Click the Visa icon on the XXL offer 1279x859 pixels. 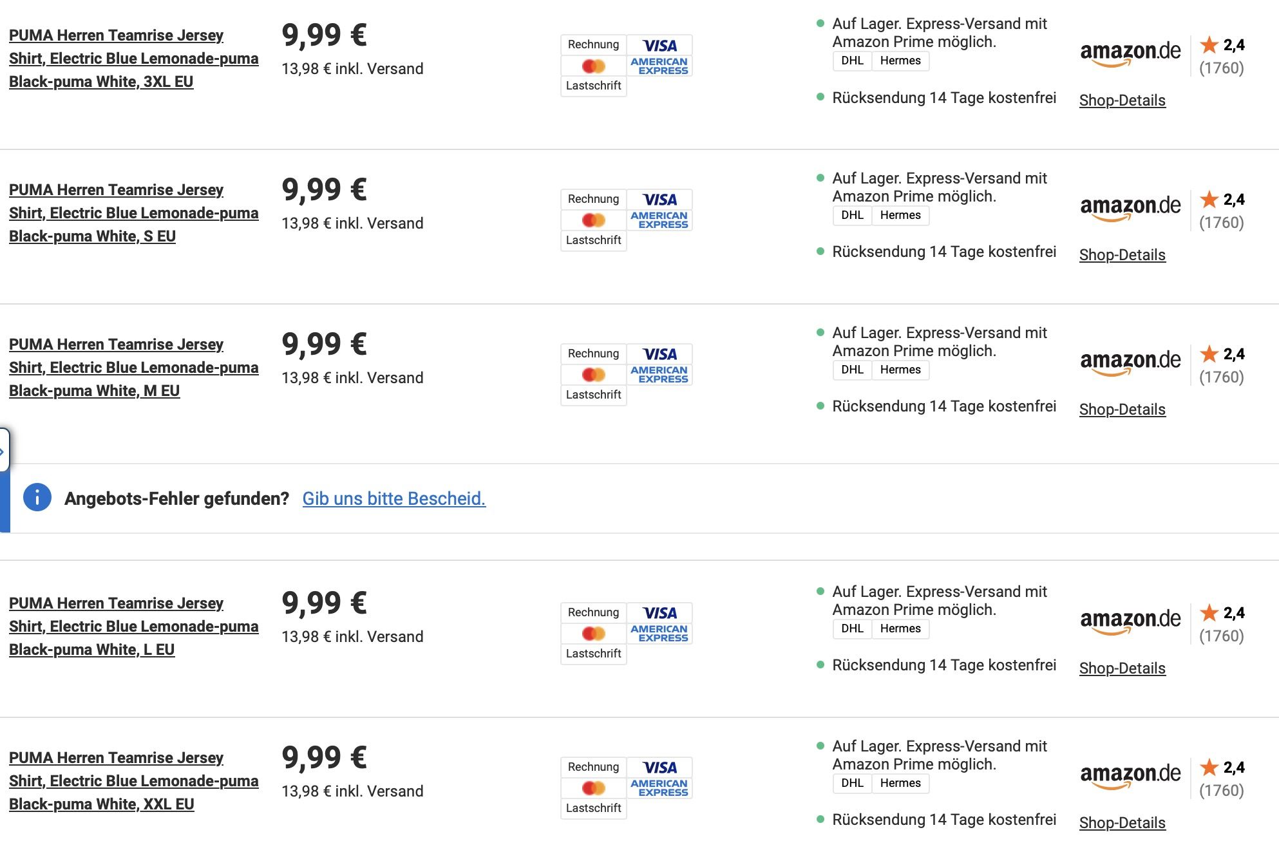coord(661,768)
